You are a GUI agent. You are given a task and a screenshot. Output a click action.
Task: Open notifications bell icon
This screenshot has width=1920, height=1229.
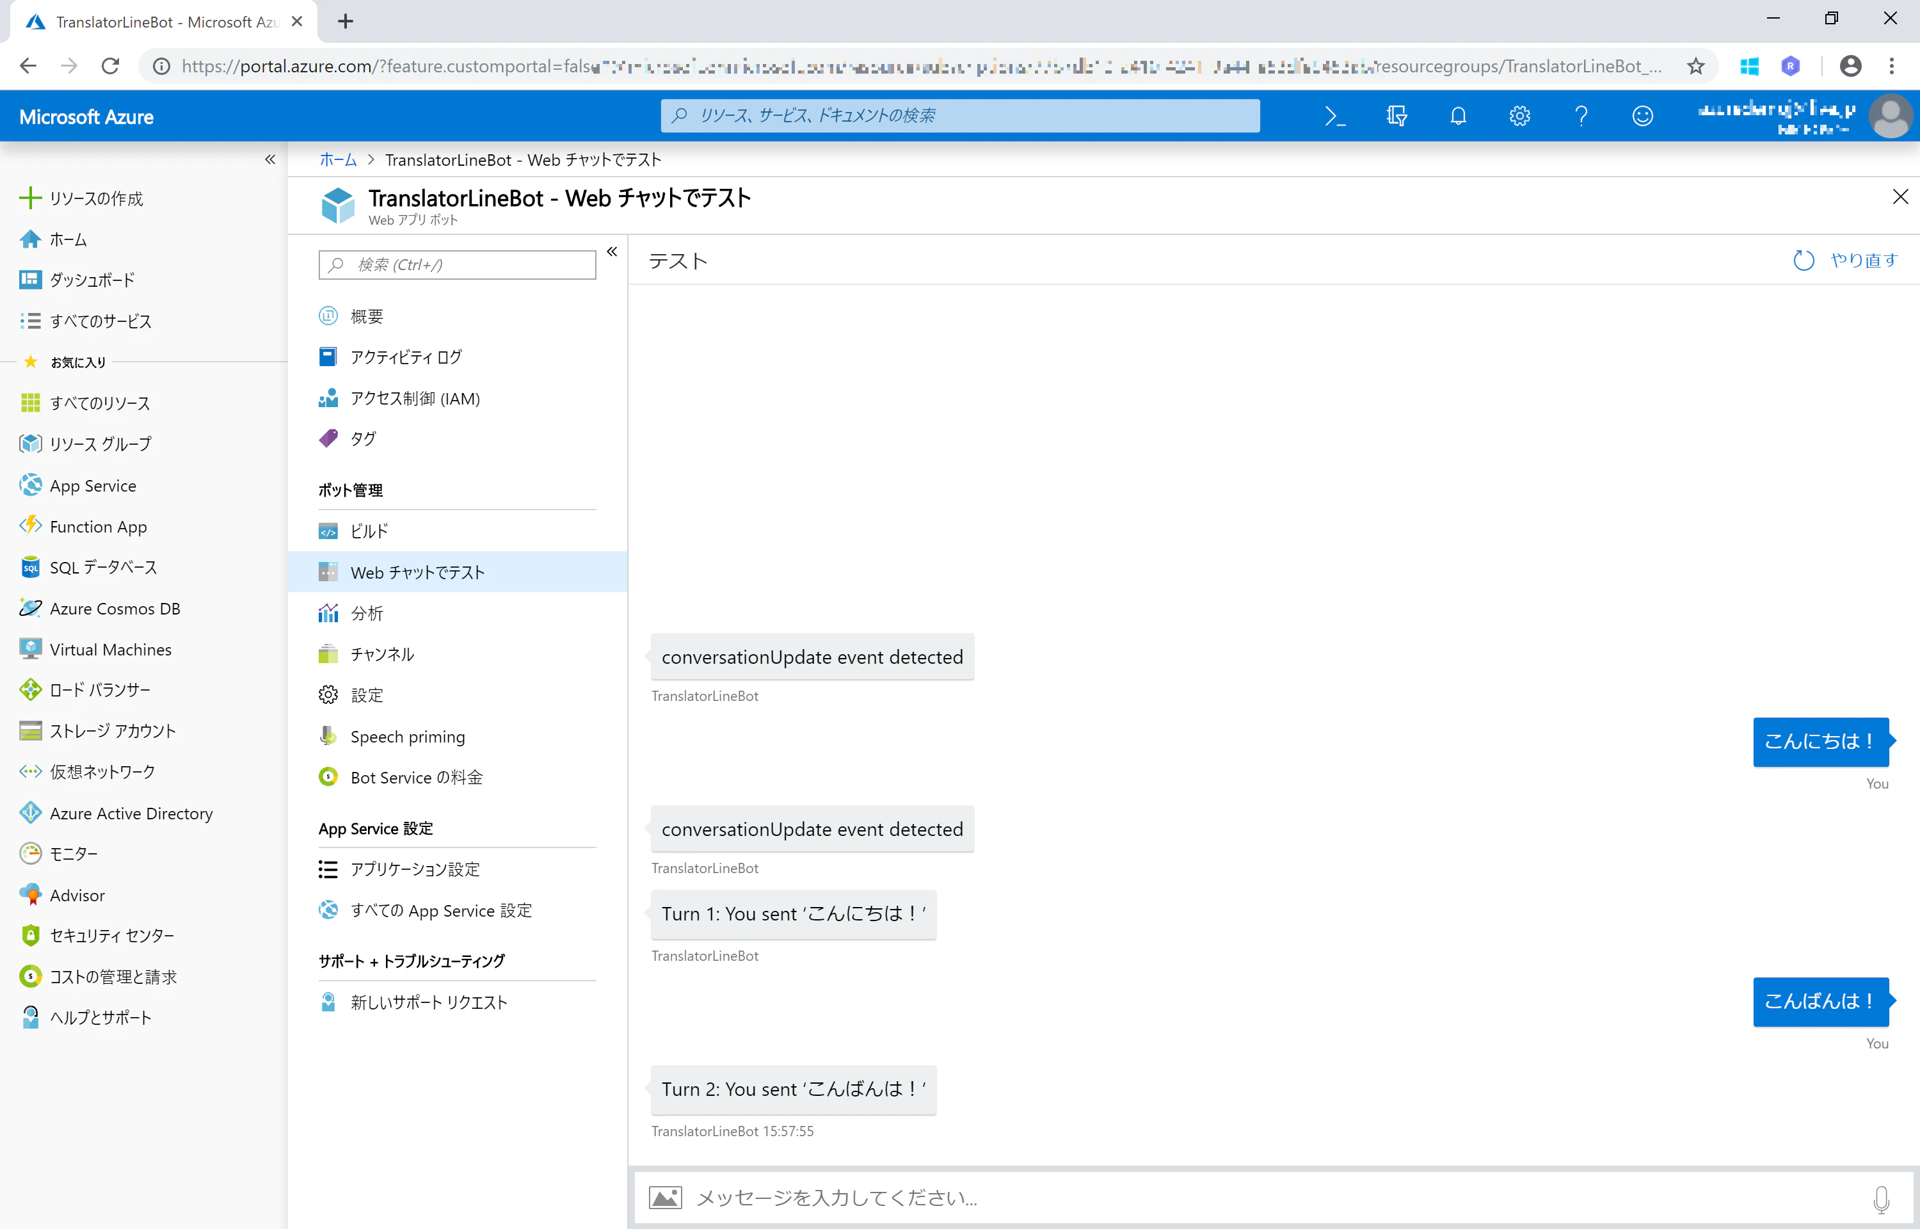[x=1458, y=116]
